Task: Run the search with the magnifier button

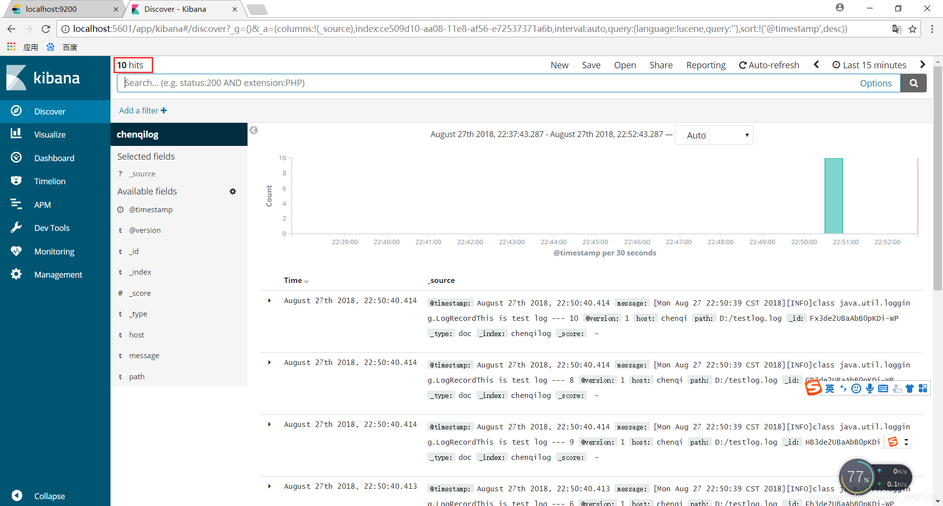Action: point(914,83)
